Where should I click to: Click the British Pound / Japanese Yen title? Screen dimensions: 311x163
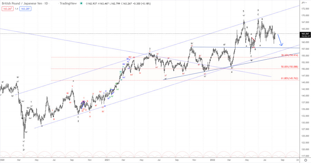pyautogui.click(x=22, y=3)
